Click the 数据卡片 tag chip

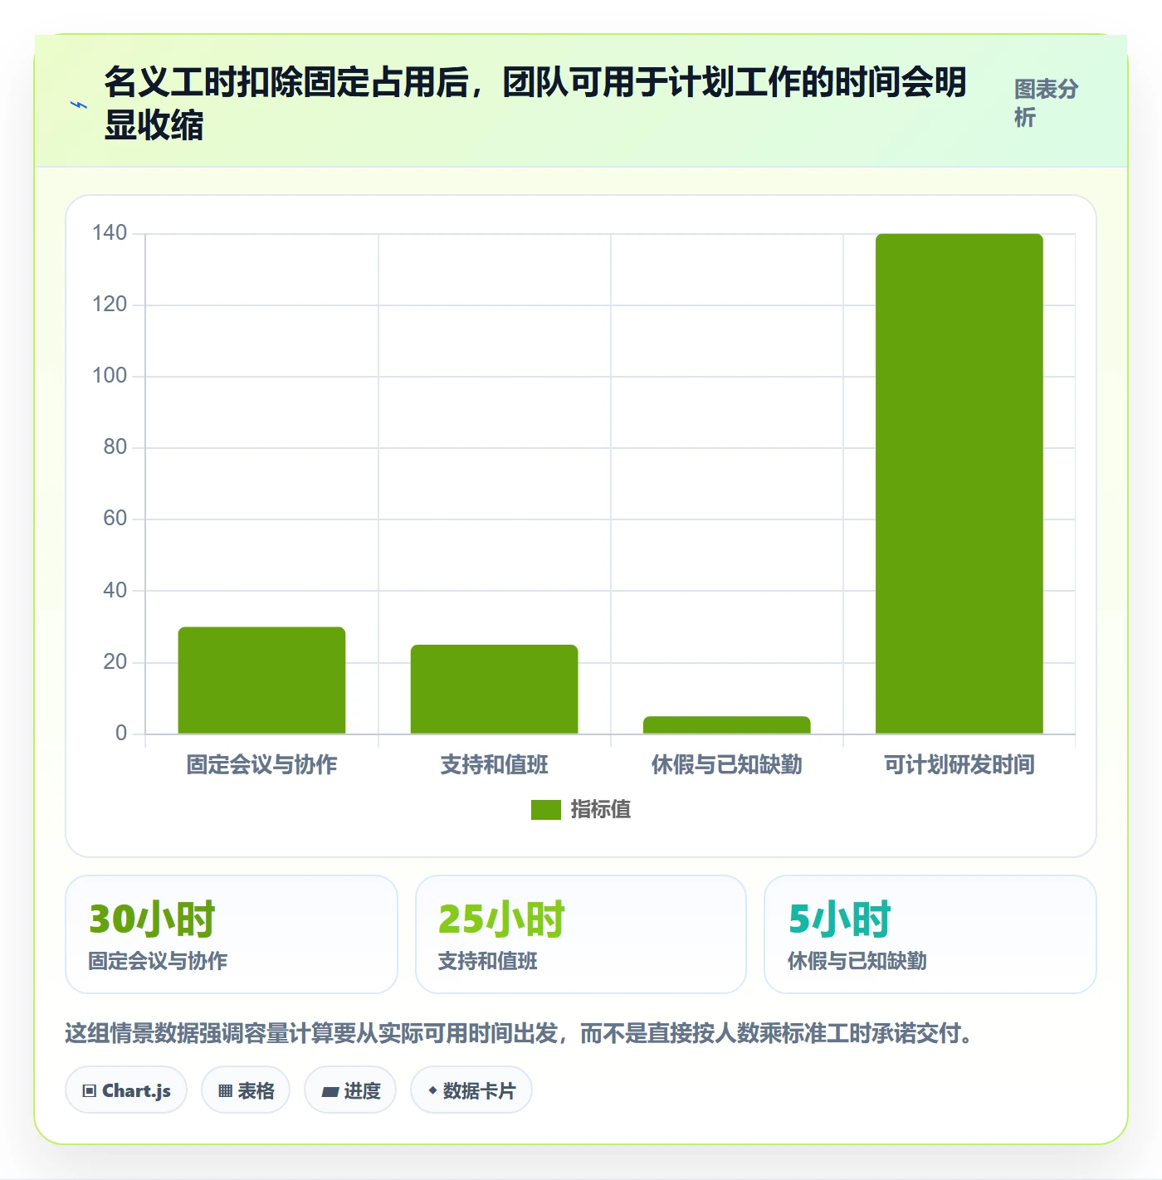point(471,1090)
